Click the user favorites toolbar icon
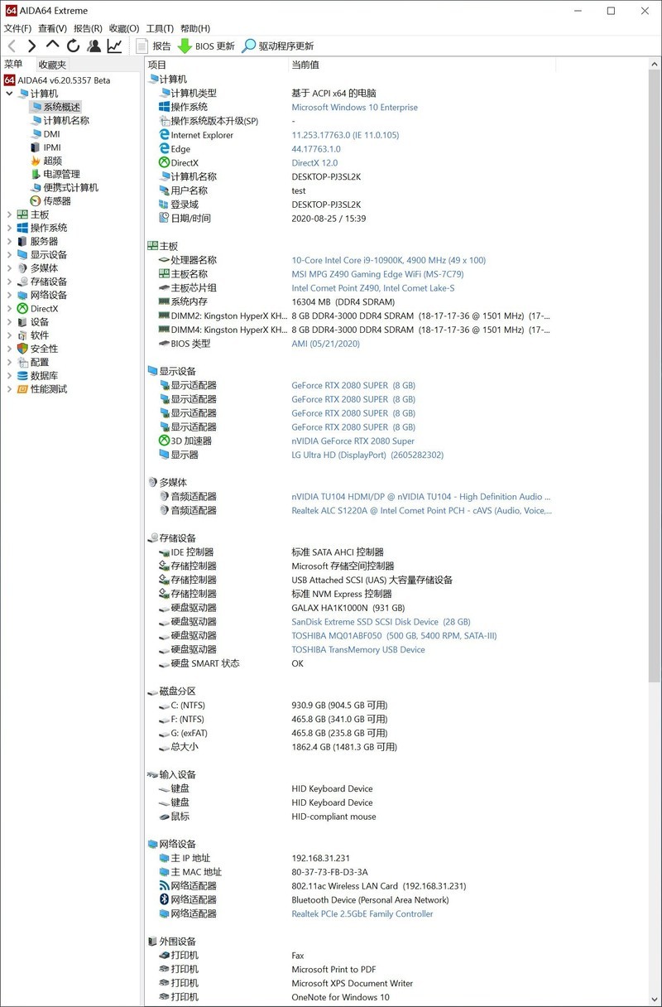Viewport: 662px width, 1007px height. coord(94,46)
